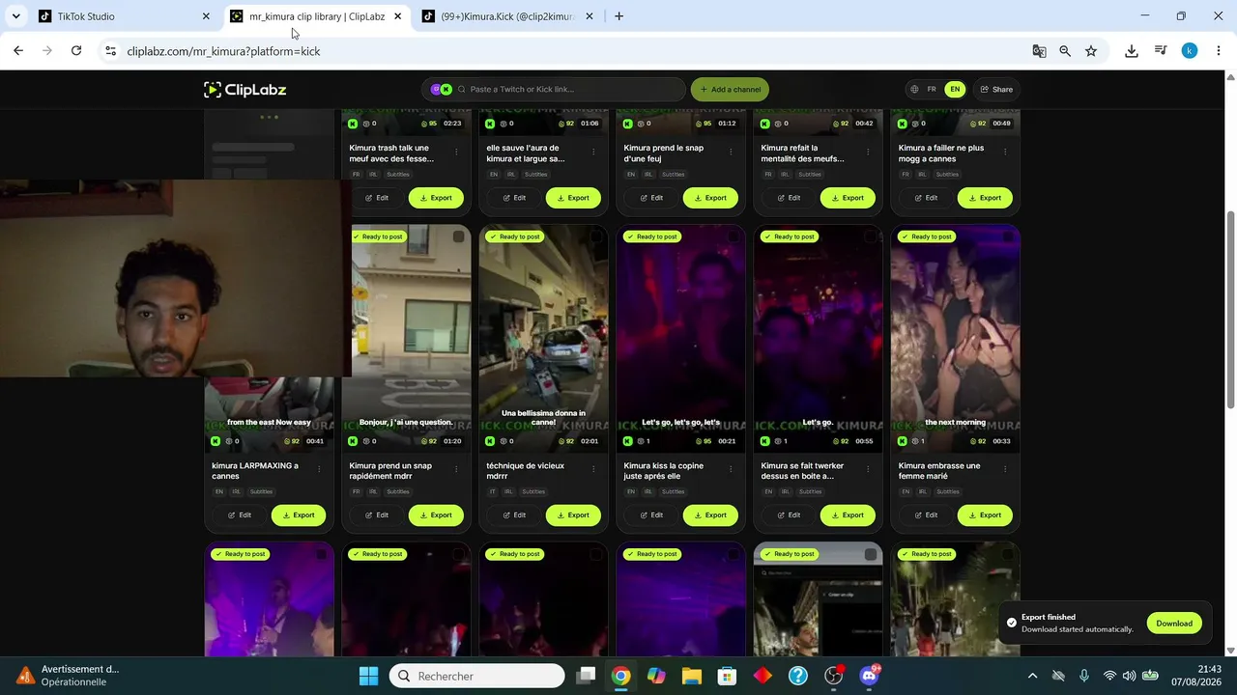The width and height of the screenshot is (1237, 695).
Task: Open 'the next morning' clip thumbnail
Action: 956,338
